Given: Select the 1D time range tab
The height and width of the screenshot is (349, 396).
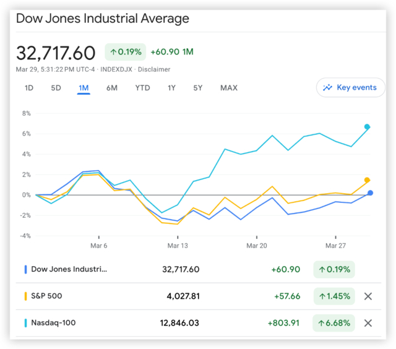Looking at the screenshot, I should [x=29, y=88].
